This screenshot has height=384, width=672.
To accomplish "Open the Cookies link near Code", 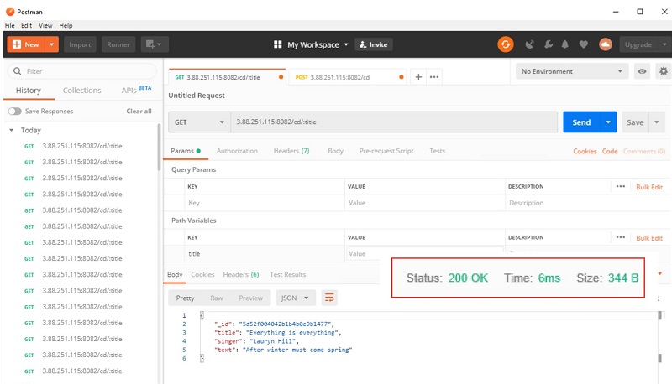I will (585, 151).
